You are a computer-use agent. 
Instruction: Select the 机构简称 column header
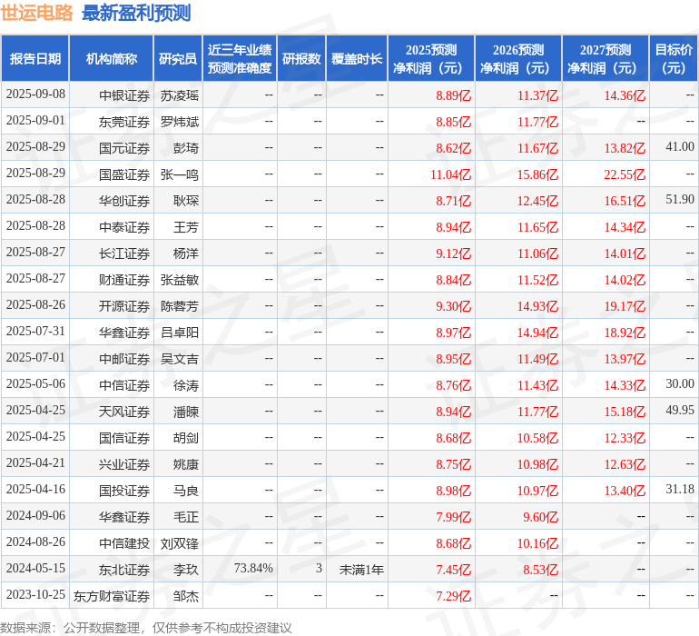(112, 58)
